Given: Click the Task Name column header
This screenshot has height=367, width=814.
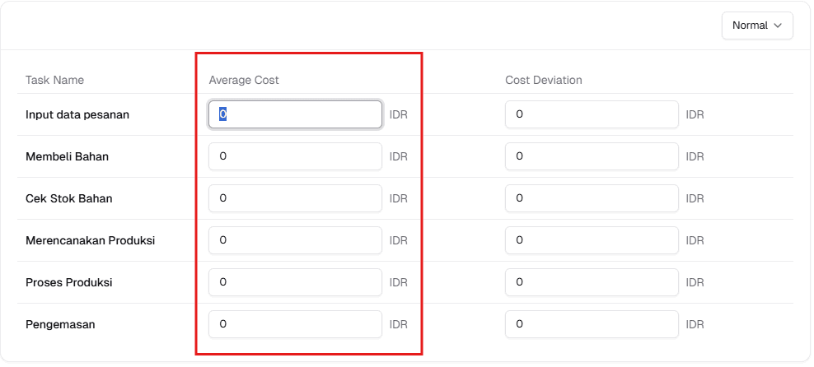Looking at the screenshot, I should tap(54, 80).
